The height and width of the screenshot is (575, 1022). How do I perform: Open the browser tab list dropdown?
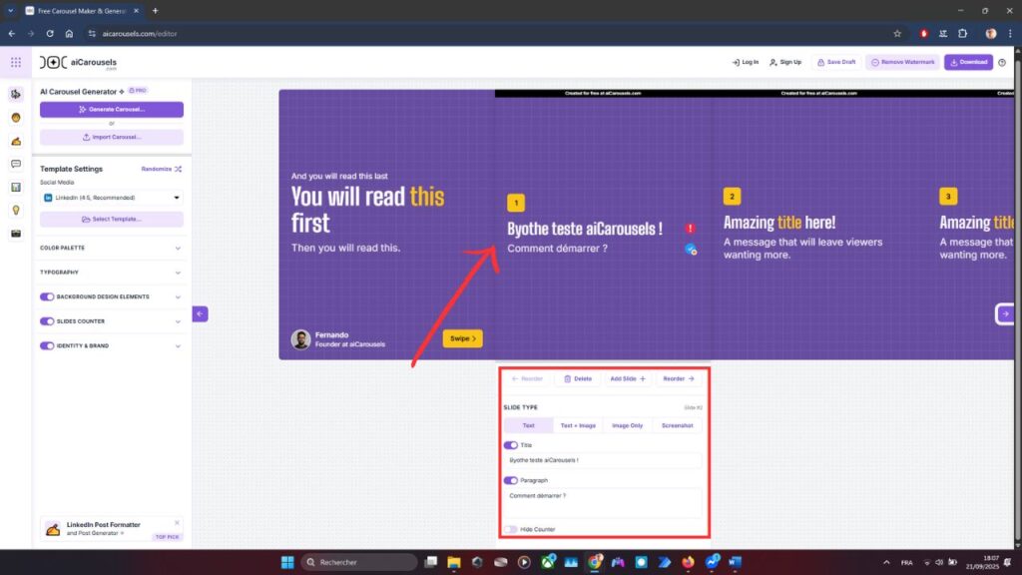(x=10, y=11)
